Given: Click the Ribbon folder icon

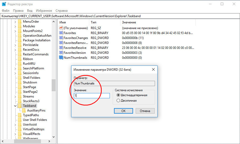Looking at the screenshot, I should click(20, 59).
